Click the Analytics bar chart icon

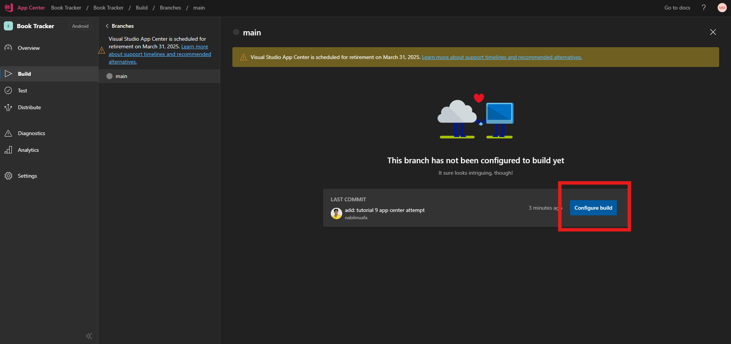click(x=8, y=150)
